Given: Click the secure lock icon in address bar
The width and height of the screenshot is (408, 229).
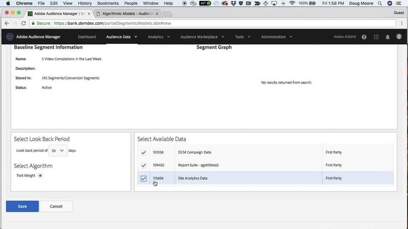Looking at the screenshot, I should point(33,23).
